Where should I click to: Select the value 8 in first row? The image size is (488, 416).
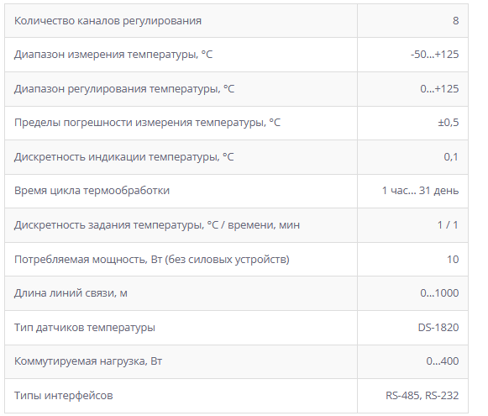coord(455,20)
